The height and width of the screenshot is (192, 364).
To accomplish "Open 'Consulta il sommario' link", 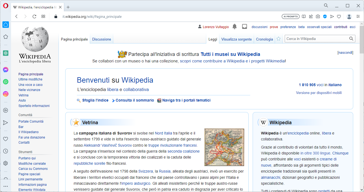I will pyautogui.click(x=135, y=100).
